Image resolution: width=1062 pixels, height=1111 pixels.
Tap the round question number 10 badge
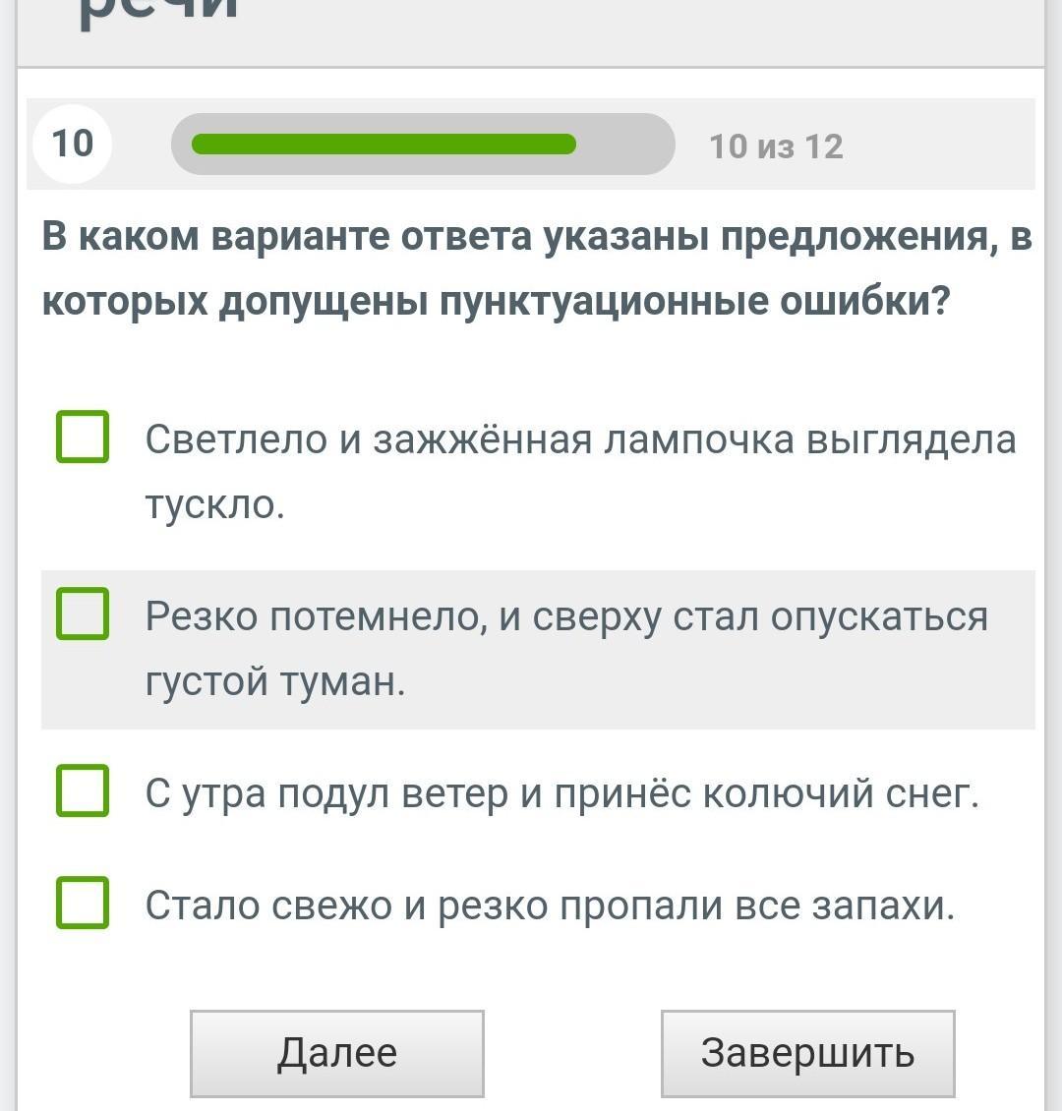point(72,144)
